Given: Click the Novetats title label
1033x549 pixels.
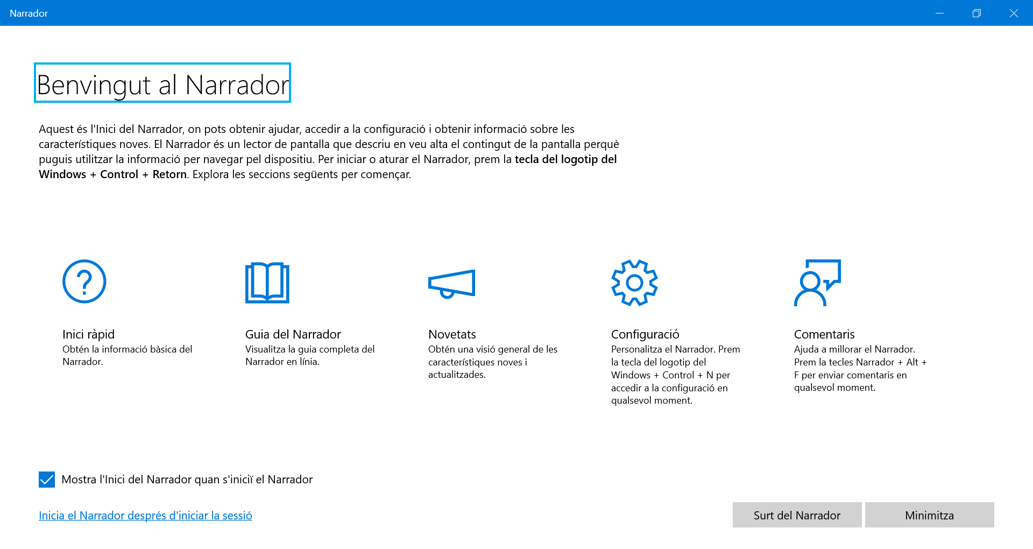Looking at the screenshot, I should pos(452,334).
